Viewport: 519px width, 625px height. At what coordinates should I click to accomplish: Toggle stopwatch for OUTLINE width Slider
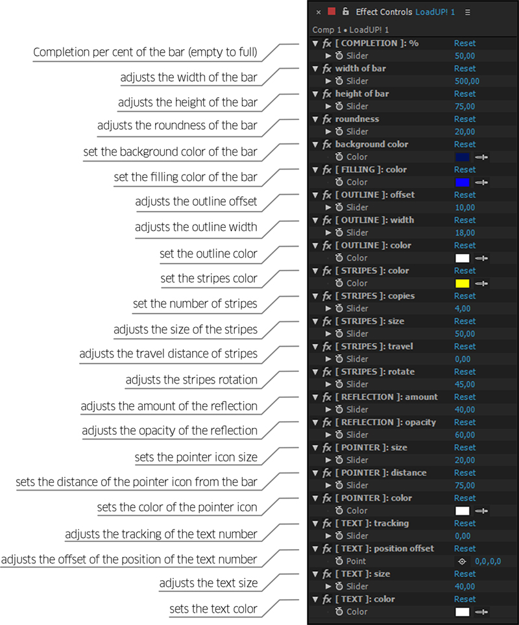(339, 232)
